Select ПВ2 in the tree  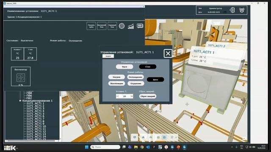point(29,98)
